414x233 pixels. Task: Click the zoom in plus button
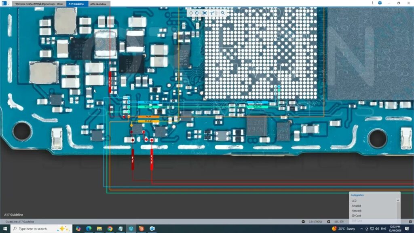tap(329, 222)
